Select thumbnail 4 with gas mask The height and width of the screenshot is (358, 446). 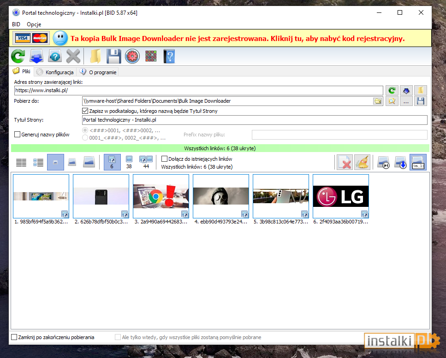point(221,196)
